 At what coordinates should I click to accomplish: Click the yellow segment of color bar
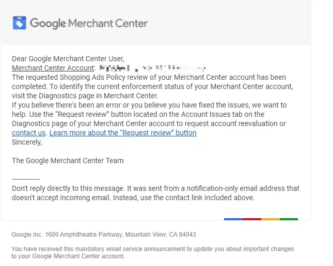[271, 219]
